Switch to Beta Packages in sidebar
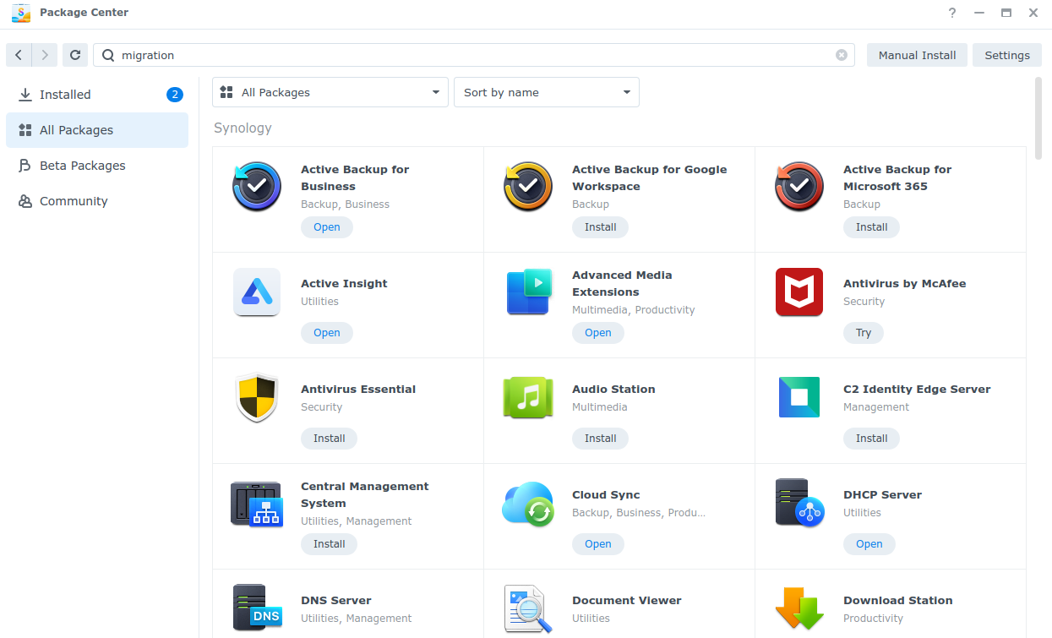 tap(97, 166)
